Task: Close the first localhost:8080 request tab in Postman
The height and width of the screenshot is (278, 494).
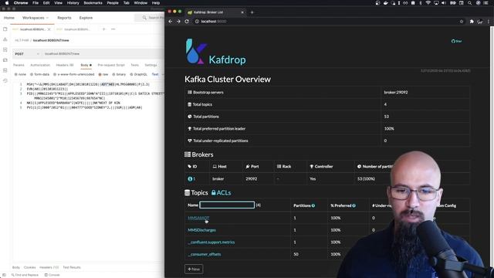Action: tap(49, 29)
